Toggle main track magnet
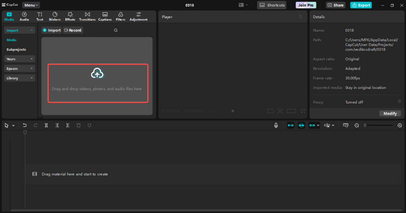406x213 pixels. point(290,126)
